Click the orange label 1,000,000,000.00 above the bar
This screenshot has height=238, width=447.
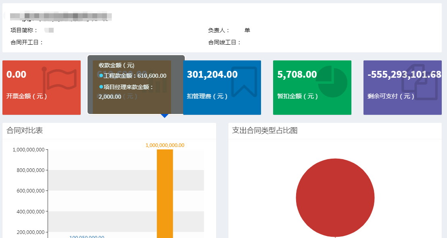[165, 145]
